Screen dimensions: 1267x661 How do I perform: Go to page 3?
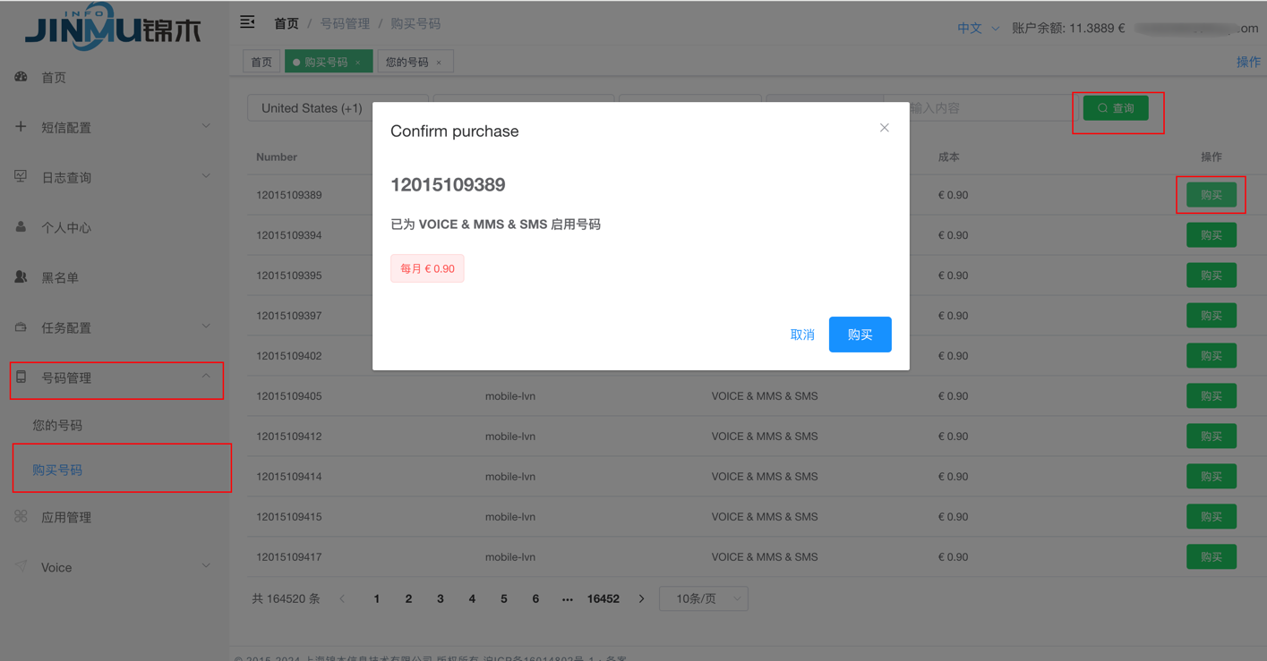pos(441,598)
